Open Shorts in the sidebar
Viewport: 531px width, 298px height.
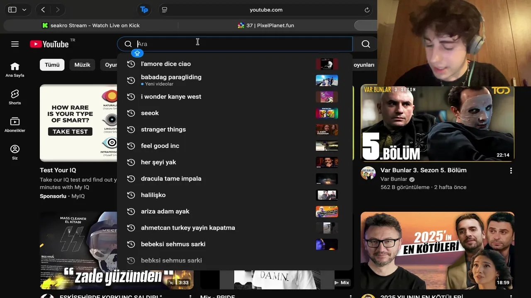click(15, 97)
